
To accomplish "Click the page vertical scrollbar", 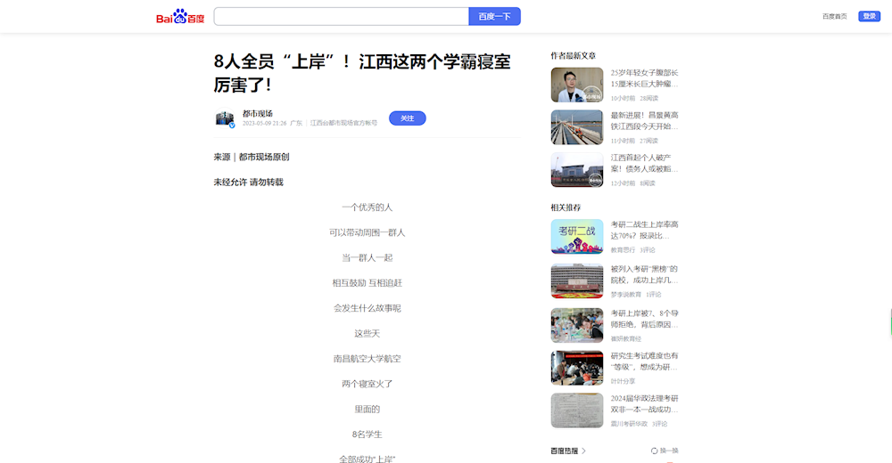I will coord(889,321).
